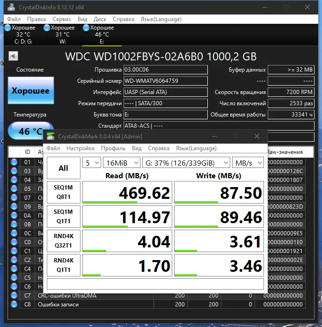Viewport: 322px width, 327px height.
Task: Click the blue Хорошее health status button
Action: tap(31, 90)
